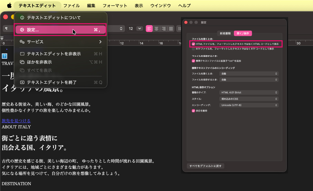Click the テキストエディット app menu
This screenshot has height=191, width=313.
click(x=37, y=6)
